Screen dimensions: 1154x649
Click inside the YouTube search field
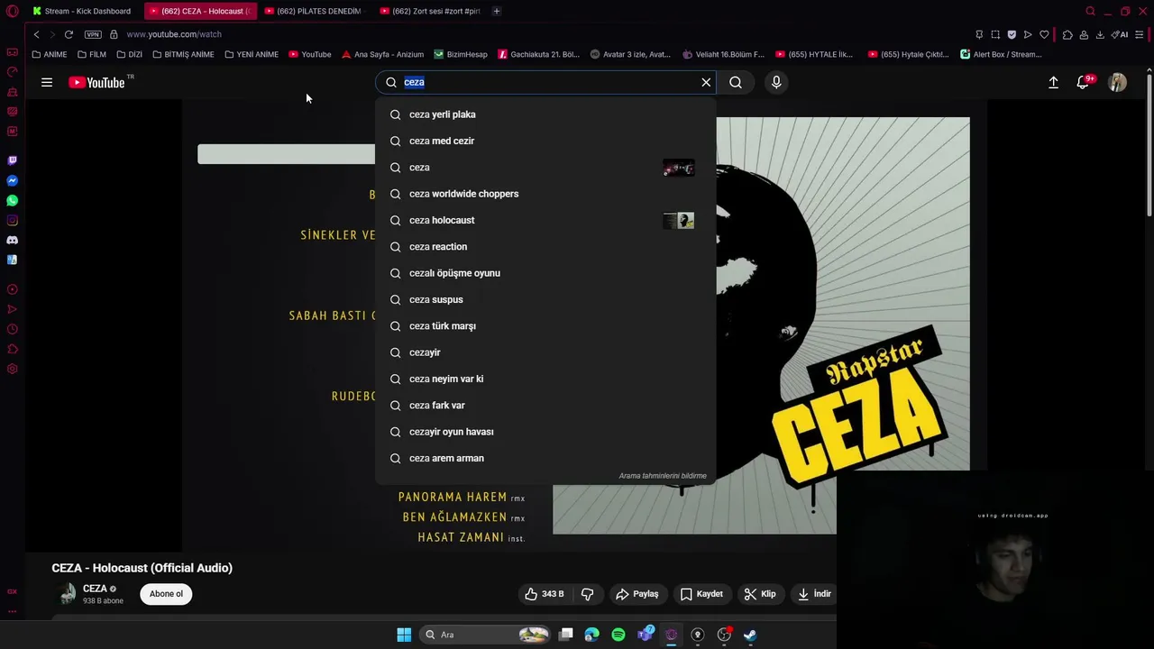point(545,82)
